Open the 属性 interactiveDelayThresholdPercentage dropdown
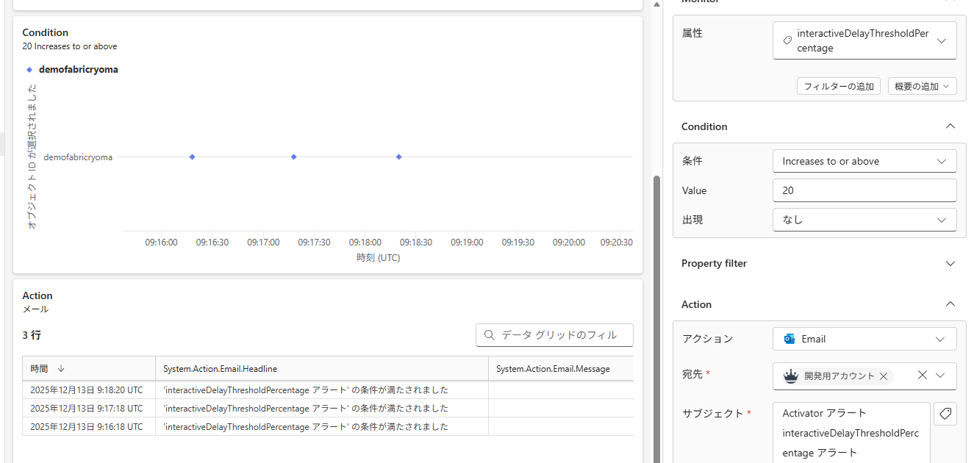Image resolution: width=974 pixels, height=463 pixels. pos(864,40)
